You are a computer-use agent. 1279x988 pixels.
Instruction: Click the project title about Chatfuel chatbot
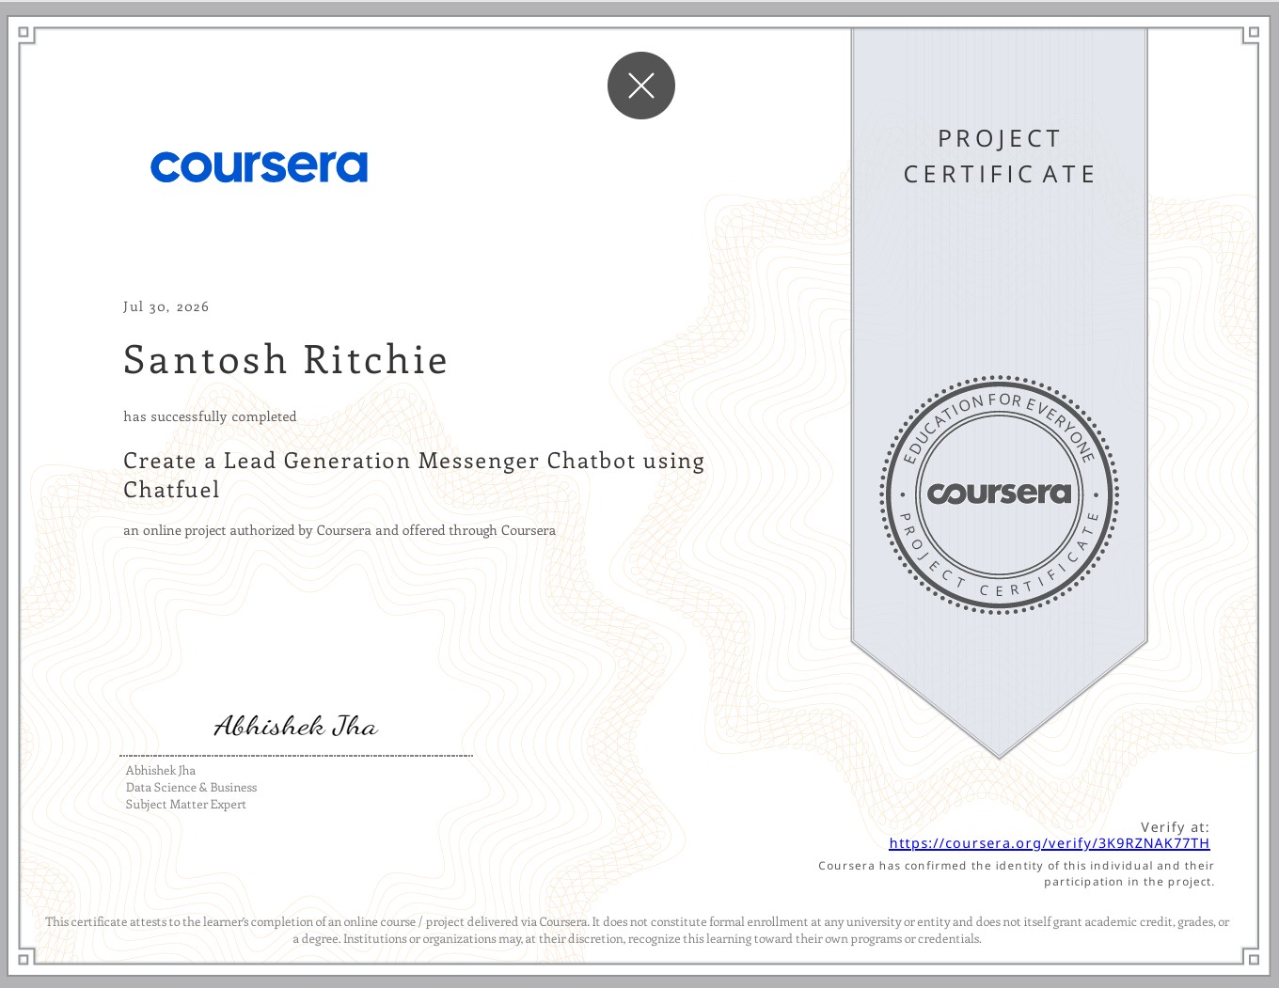414,475
